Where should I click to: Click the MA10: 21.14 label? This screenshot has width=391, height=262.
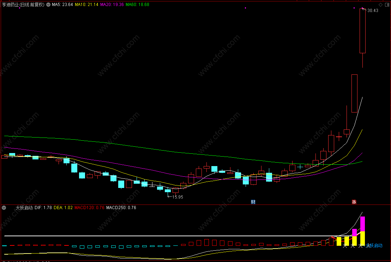pyautogui.click(x=86, y=5)
